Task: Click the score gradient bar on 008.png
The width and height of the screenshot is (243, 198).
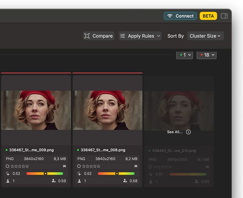Action: (x=116, y=173)
